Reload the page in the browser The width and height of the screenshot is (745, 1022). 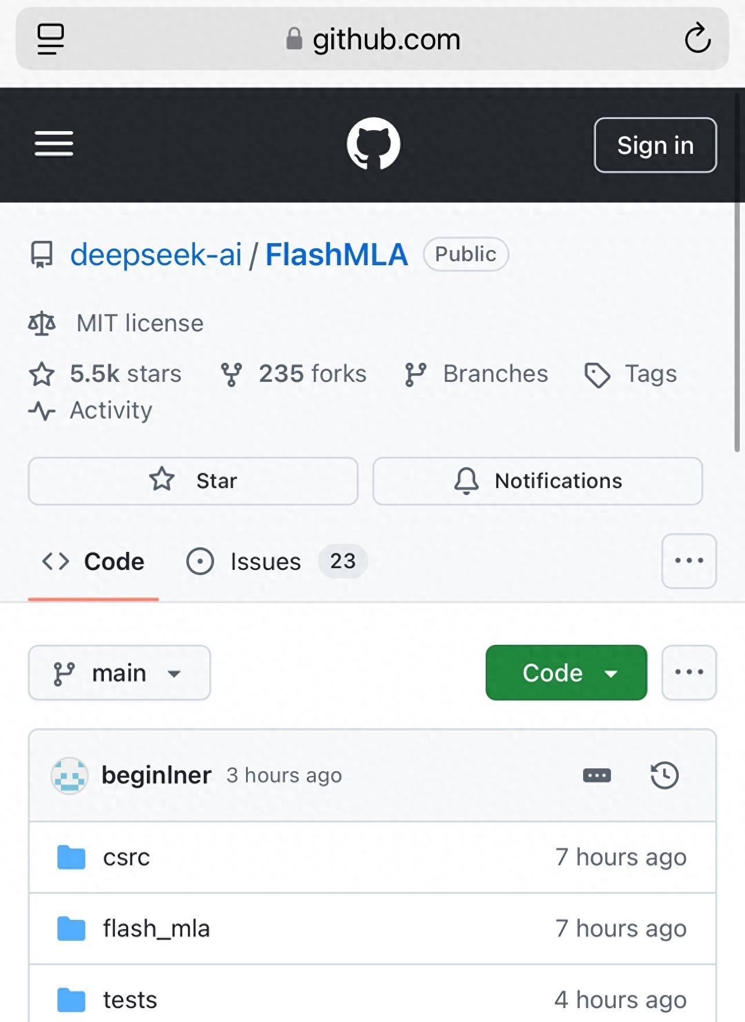point(697,39)
